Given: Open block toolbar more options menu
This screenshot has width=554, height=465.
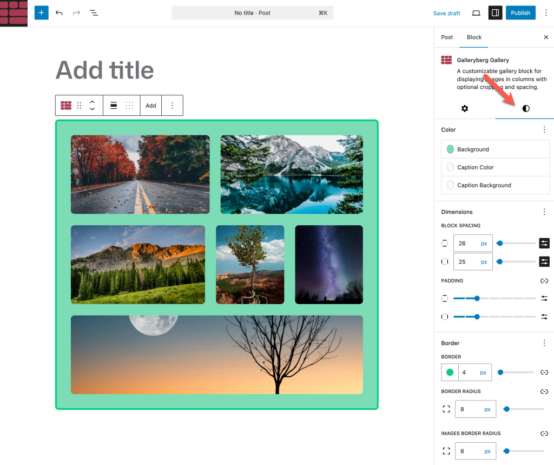Looking at the screenshot, I should click(x=172, y=106).
